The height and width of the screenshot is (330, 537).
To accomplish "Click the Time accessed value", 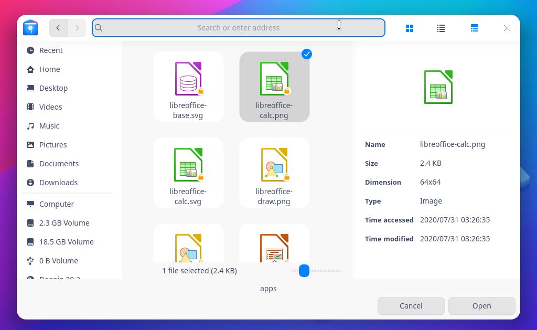I will pyautogui.click(x=455, y=220).
